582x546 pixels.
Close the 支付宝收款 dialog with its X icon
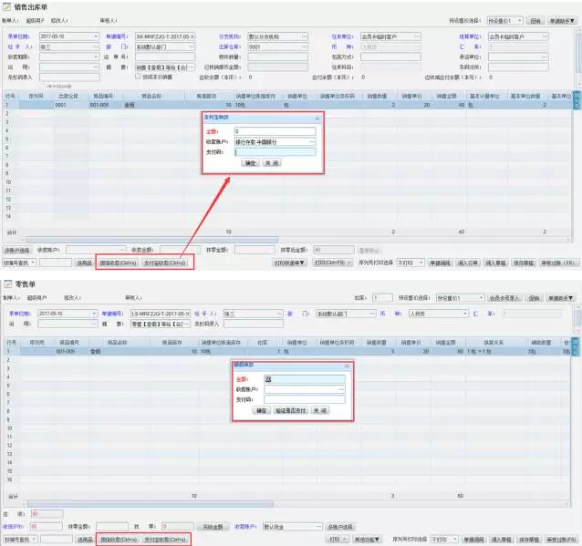point(317,119)
